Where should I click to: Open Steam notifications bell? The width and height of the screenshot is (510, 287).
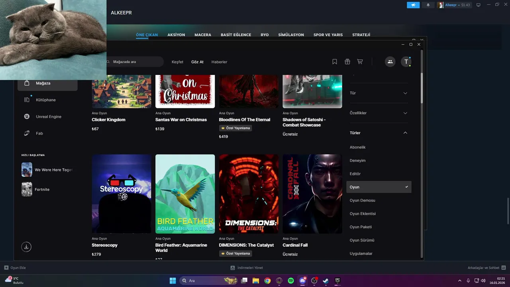click(428, 5)
